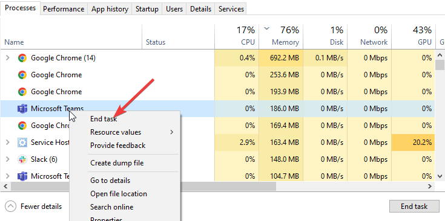This screenshot has width=445, height=221.
Task: Click the Slack (6) app icon
Action: [x=22, y=159]
